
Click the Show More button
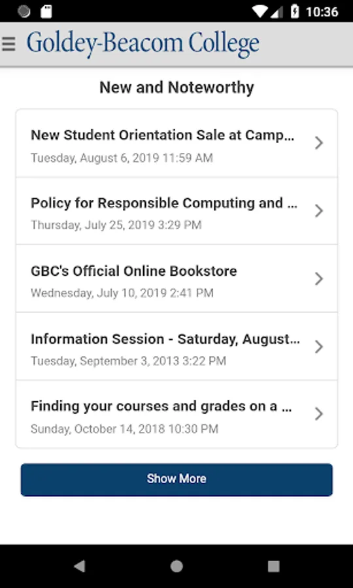176,480
